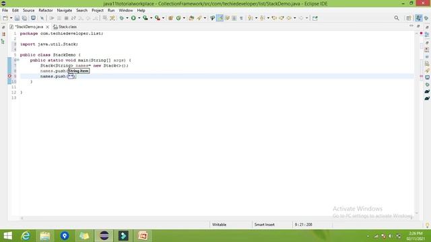
Task: Open the Navigate menu
Action: point(65,11)
